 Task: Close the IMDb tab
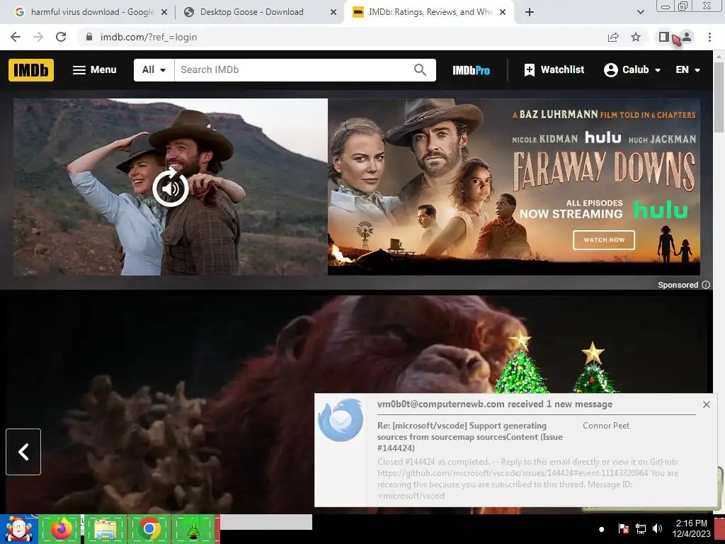tap(503, 13)
